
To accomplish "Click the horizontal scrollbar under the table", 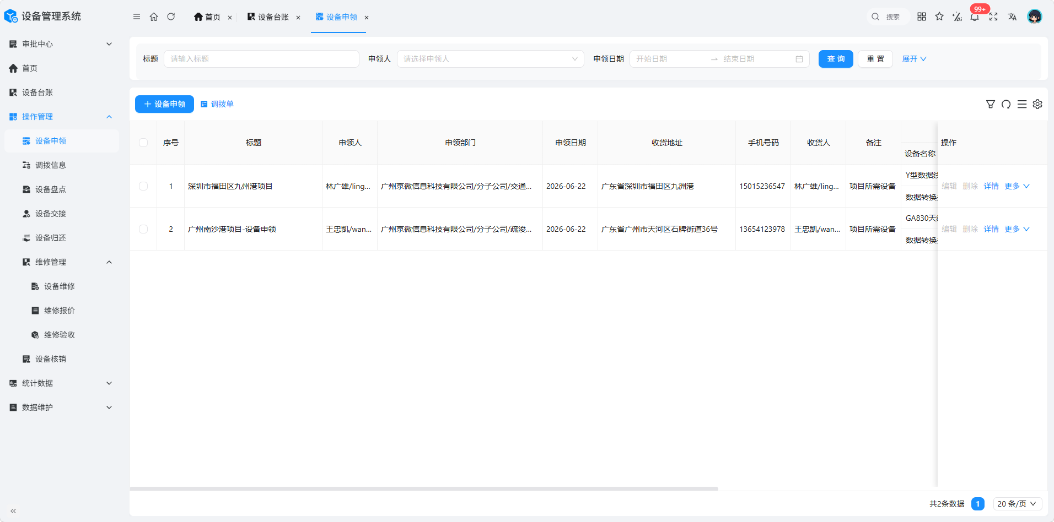I will (424, 488).
